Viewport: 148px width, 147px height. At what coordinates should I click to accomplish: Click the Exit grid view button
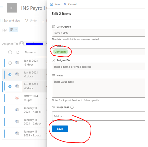[10, 20]
